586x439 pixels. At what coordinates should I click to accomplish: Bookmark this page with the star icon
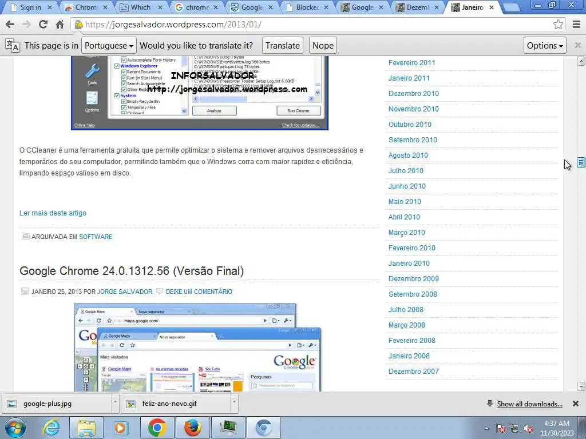click(558, 25)
